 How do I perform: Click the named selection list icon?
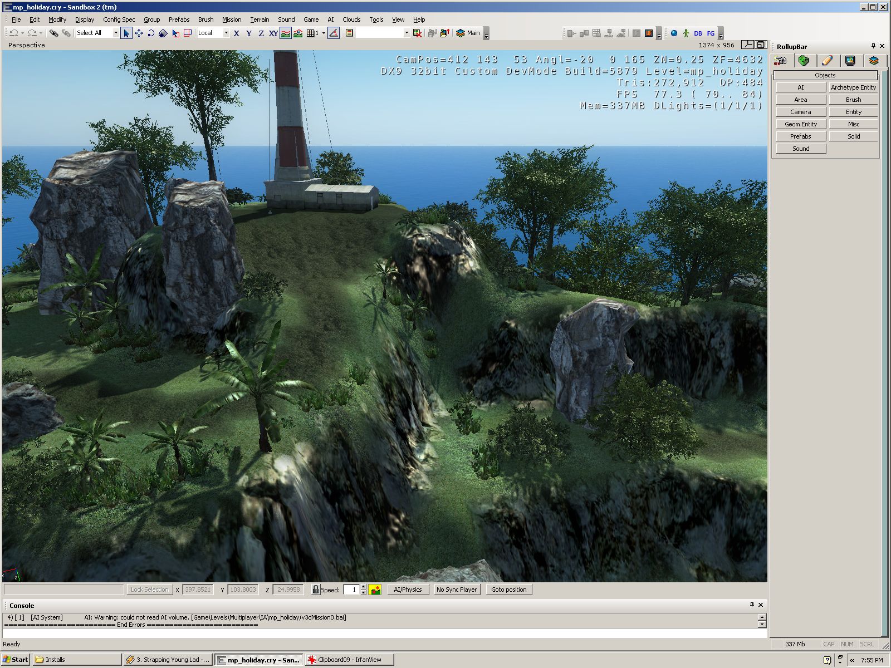pyautogui.click(x=349, y=33)
